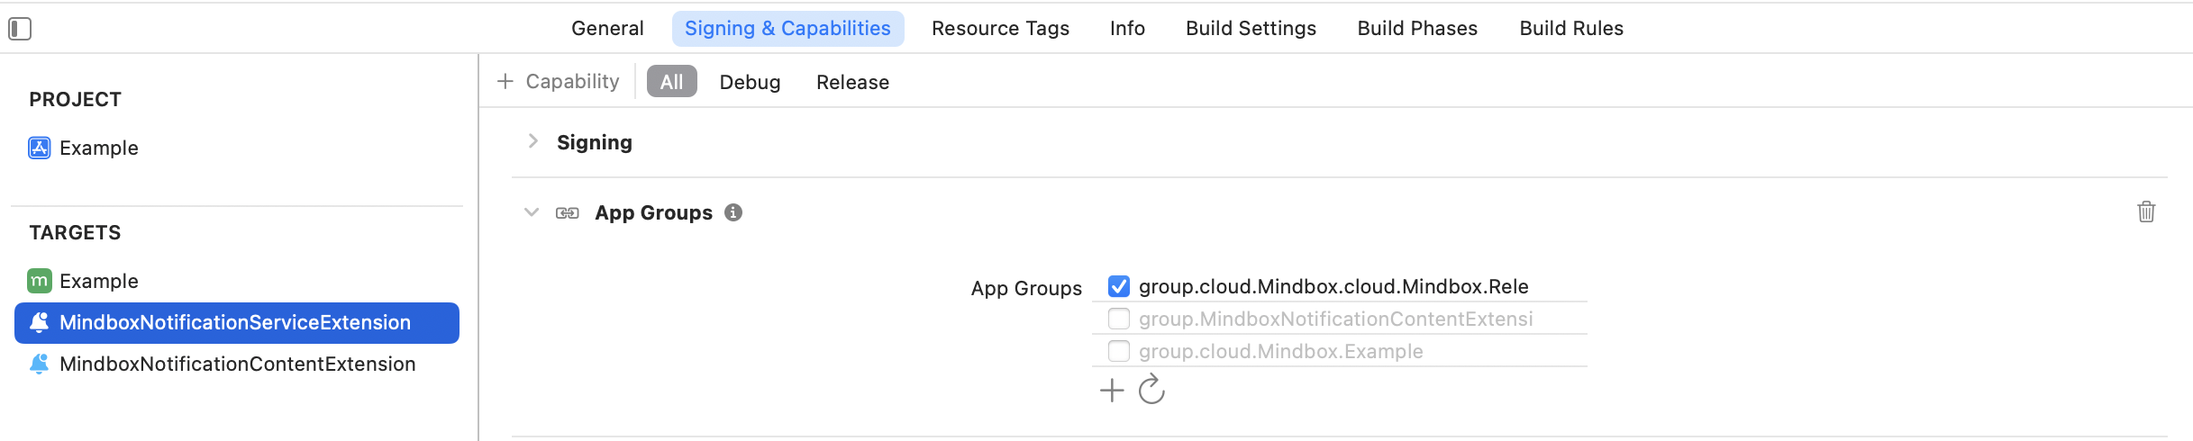Add a new app group with plus icon

(x=1112, y=391)
